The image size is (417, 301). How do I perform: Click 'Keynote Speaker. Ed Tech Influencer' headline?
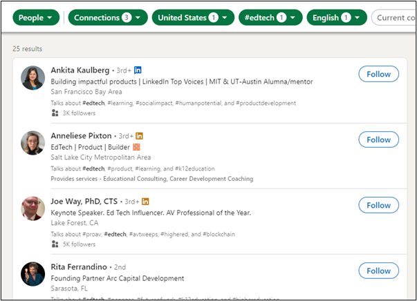[151, 213]
